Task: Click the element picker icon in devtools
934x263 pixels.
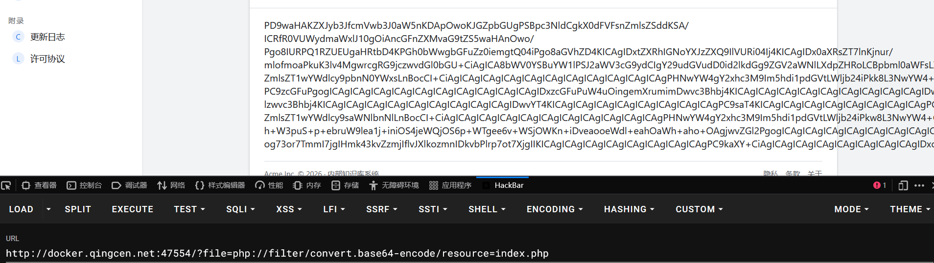Action: tap(6, 185)
